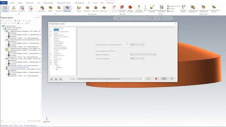The width and height of the screenshot is (226, 127).
Task: Select Траектории in the configuration tree
Action: (58, 59)
